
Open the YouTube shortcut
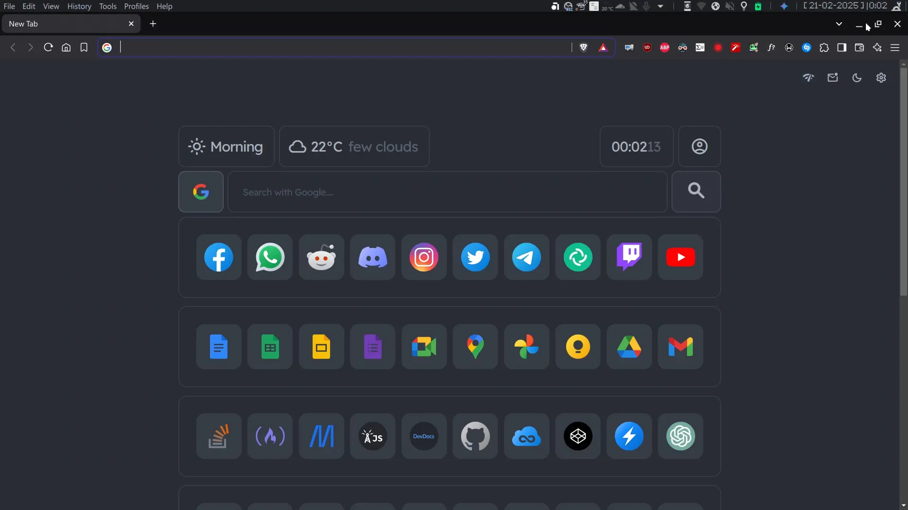(x=681, y=257)
